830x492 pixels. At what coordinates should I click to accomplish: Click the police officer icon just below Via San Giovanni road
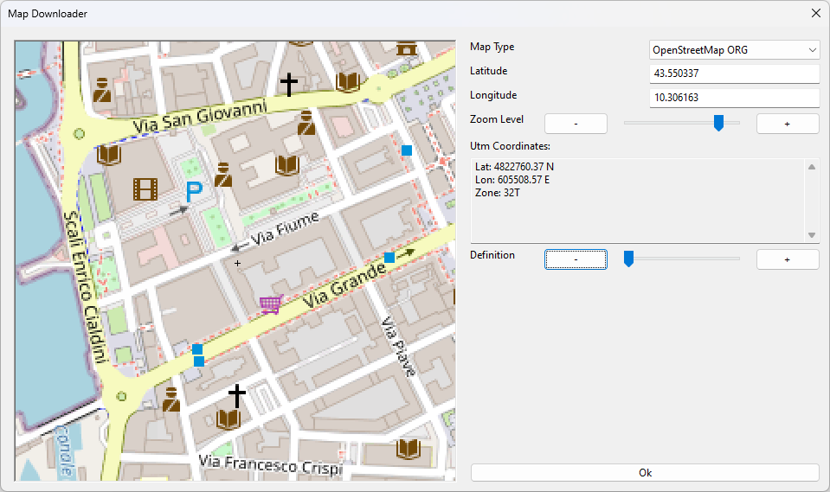coord(306,122)
